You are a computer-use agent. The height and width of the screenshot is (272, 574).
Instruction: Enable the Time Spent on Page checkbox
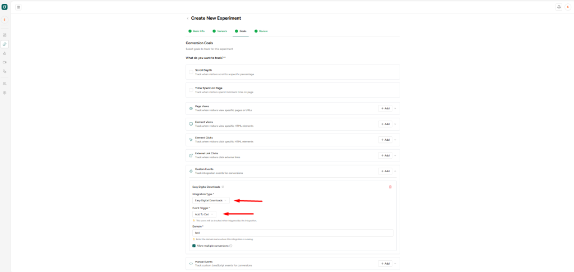[x=191, y=90]
